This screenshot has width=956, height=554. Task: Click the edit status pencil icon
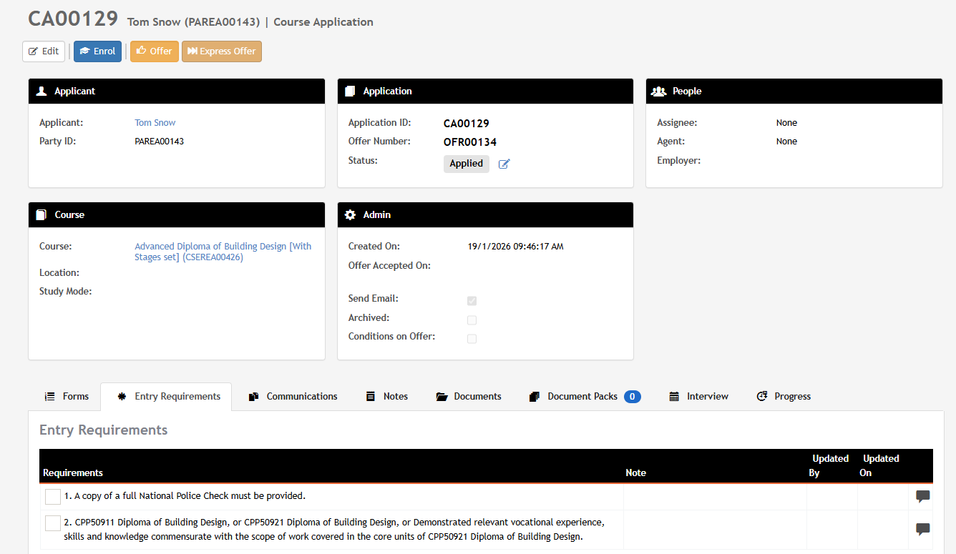[504, 164]
